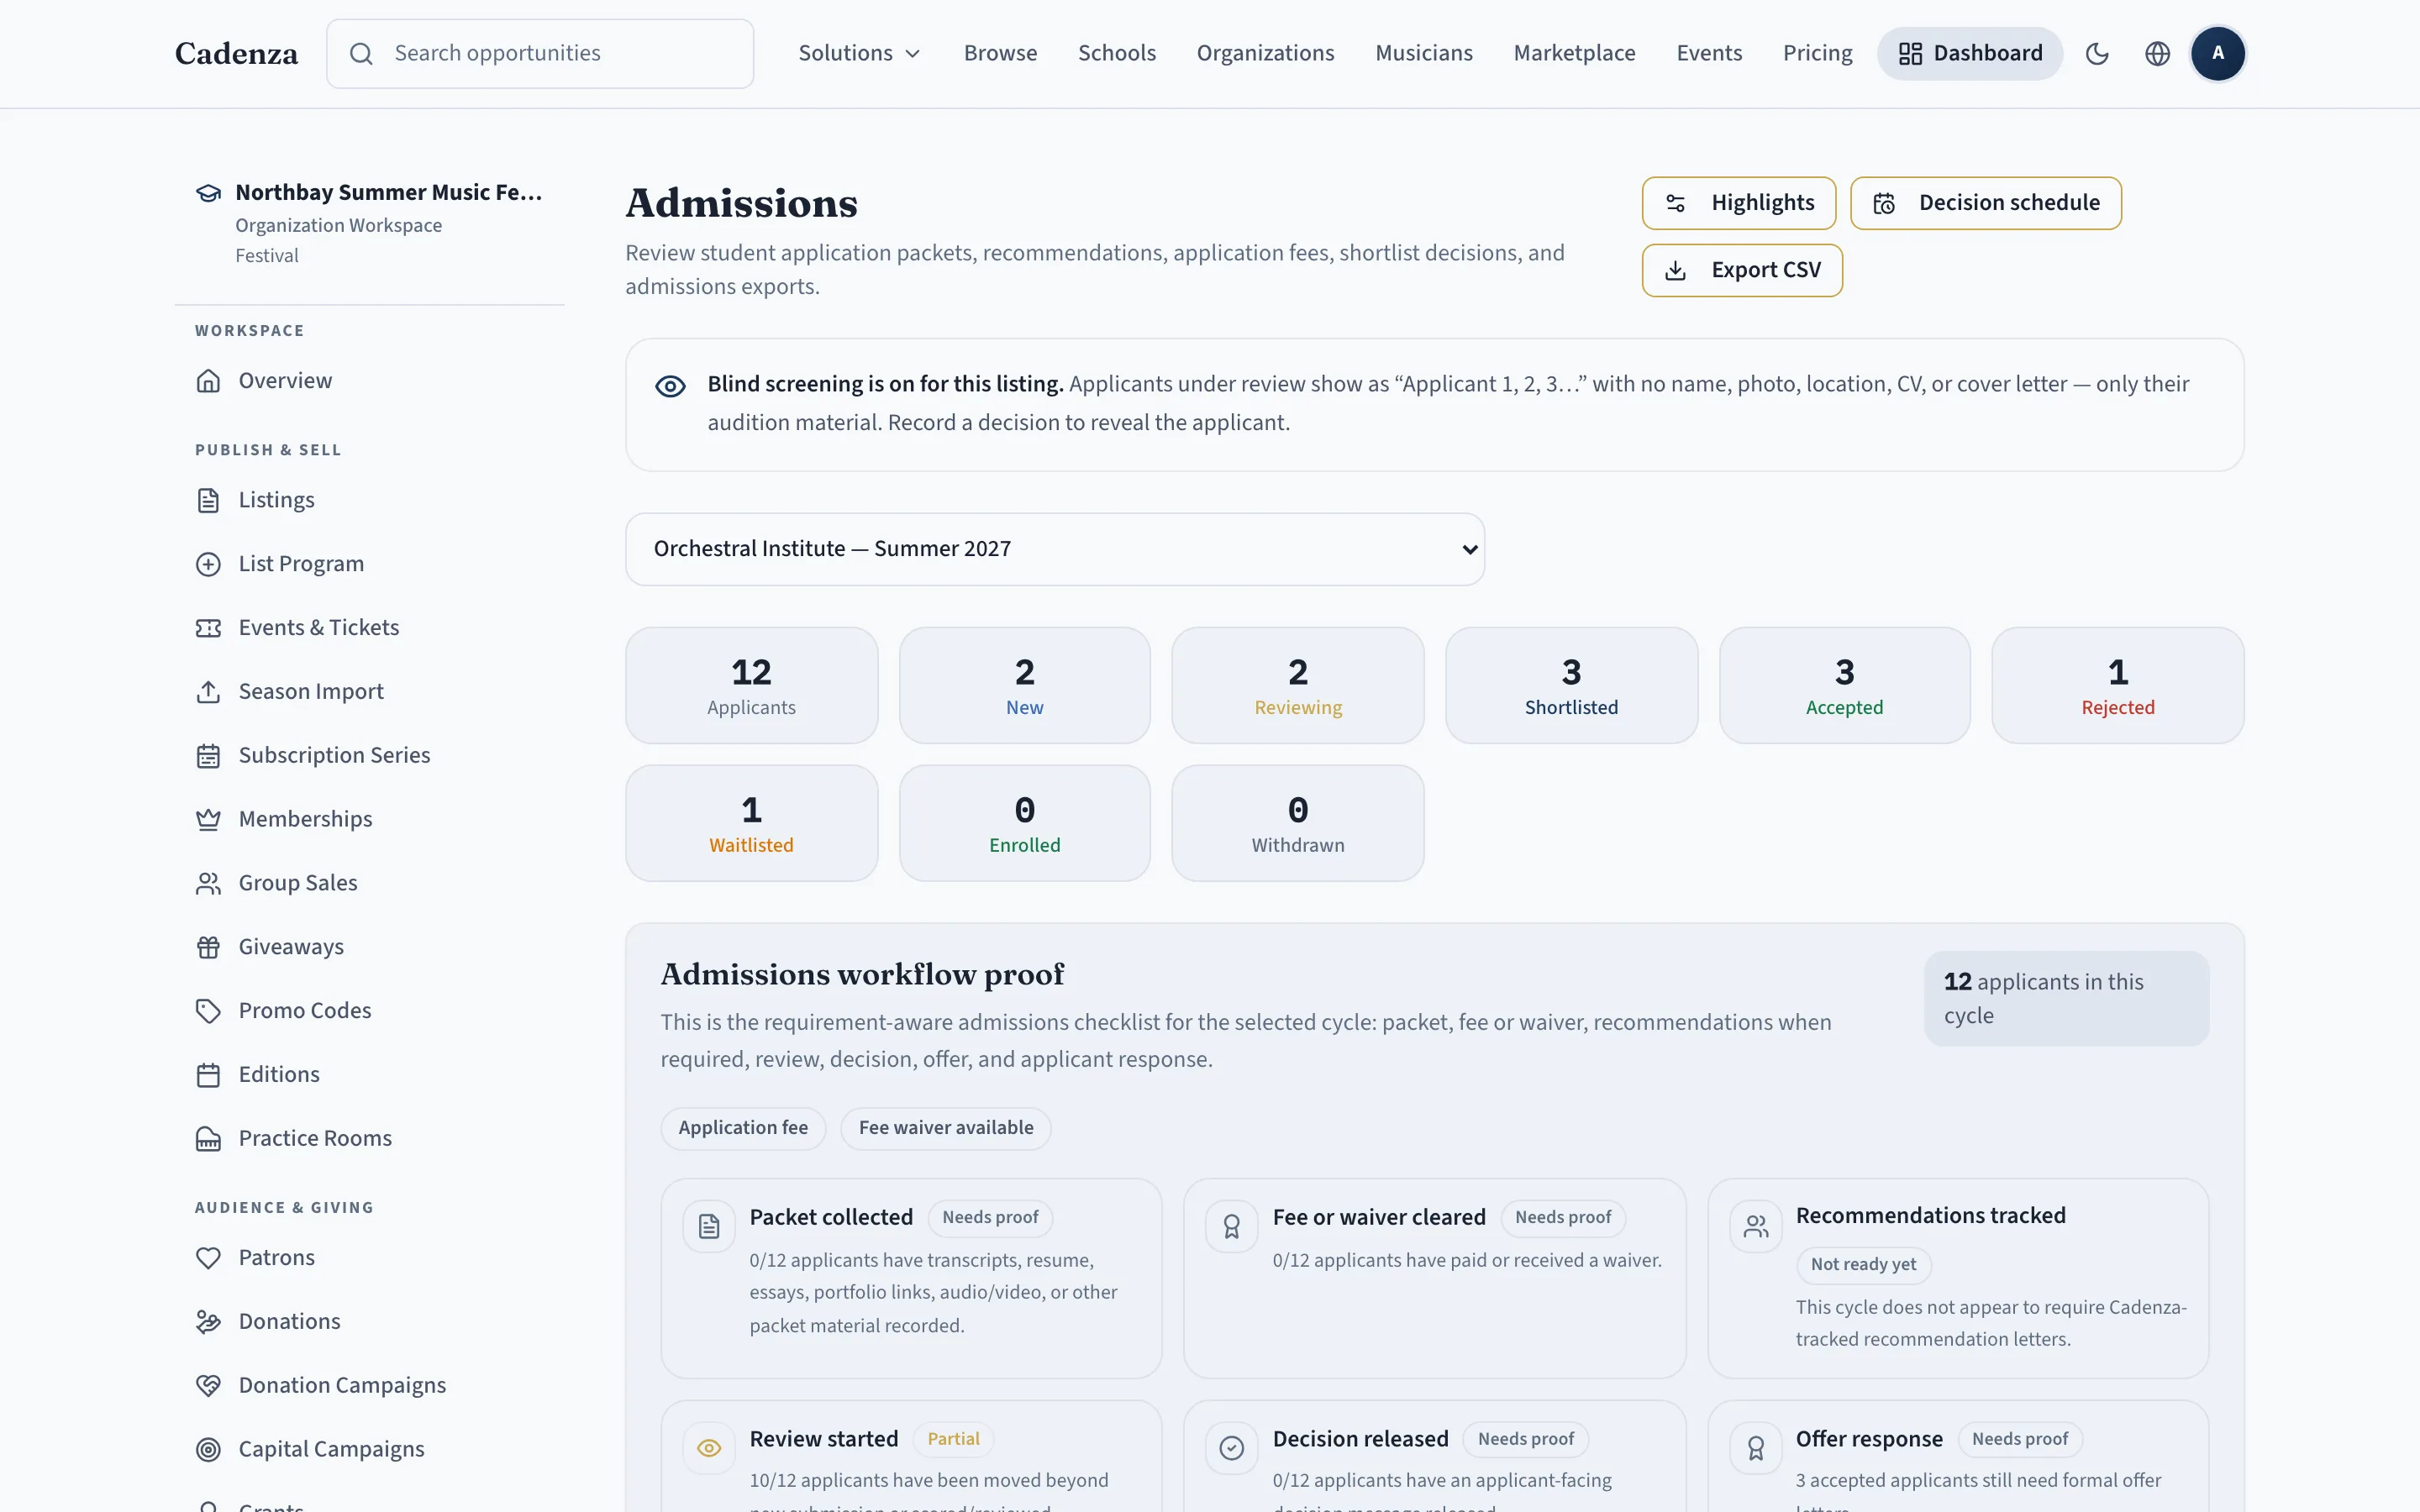Open the language globe icon
Image resolution: width=2420 pixels, height=1512 pixels.
coord(2157,53)
